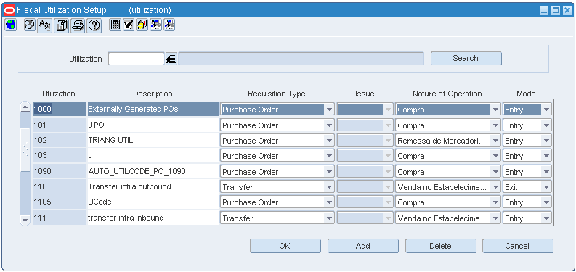This screenshot has height=272, width=576.
Task: Click the description cell of row 103
Action: click(x=153, y=156)
